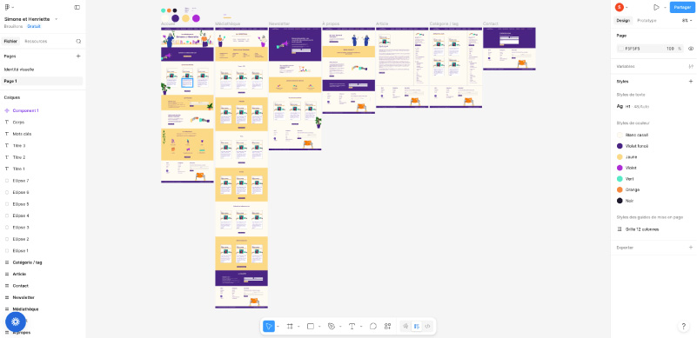This screenshot has width=697, height=338.
Task: Open the user avatar dropdown chevron
Action: 627,8
